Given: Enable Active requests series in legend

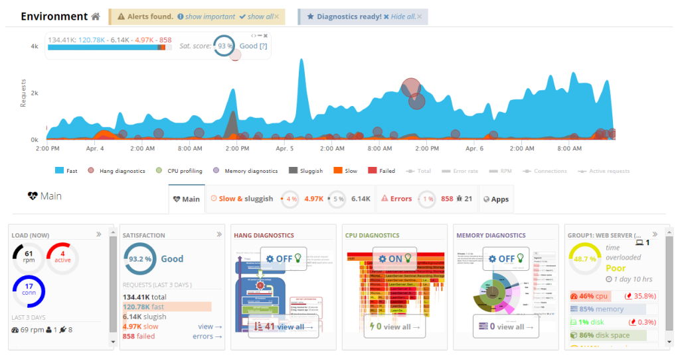Looking at the screenshot, I should coord(603,171).
